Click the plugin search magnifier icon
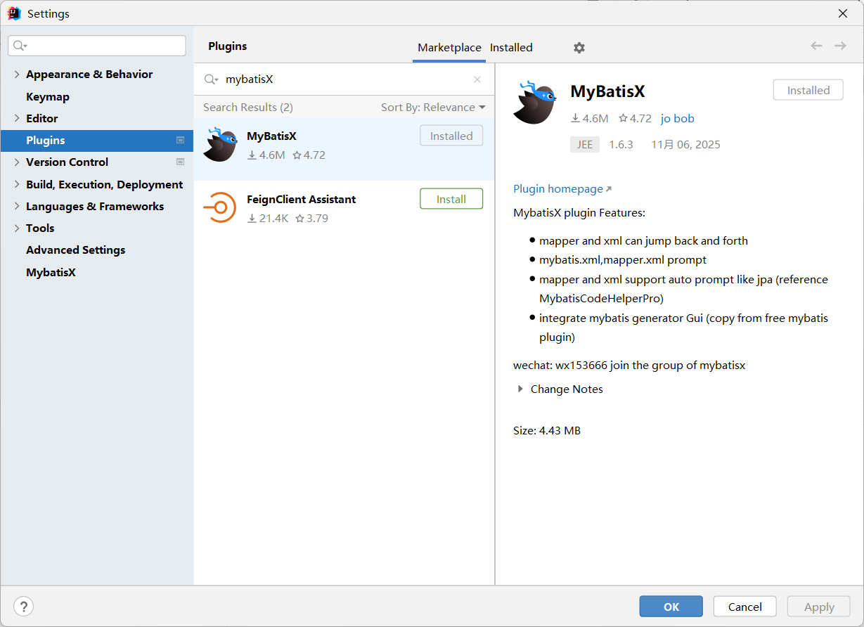The height and width of the screenshot is (627, 864). pyautogui.click(x=211, y=79)
